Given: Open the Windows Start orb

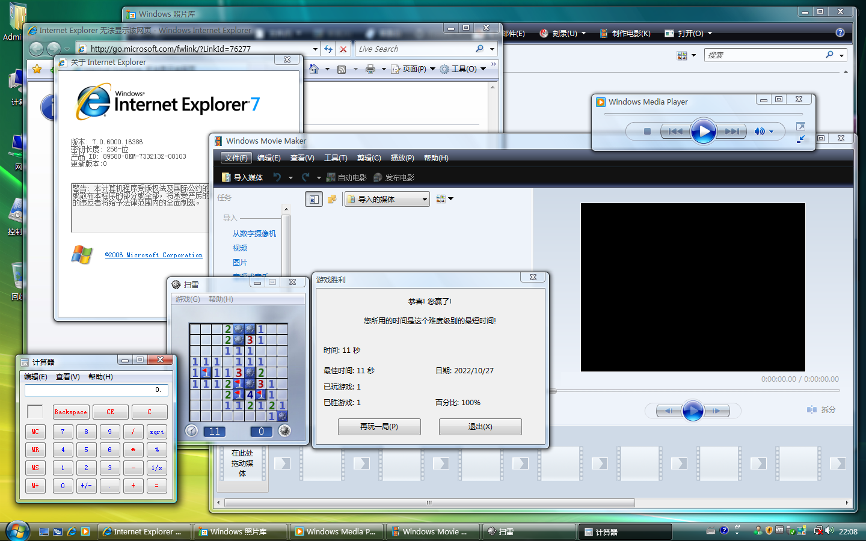Looking at the screenshot, I should coord(17,531).
